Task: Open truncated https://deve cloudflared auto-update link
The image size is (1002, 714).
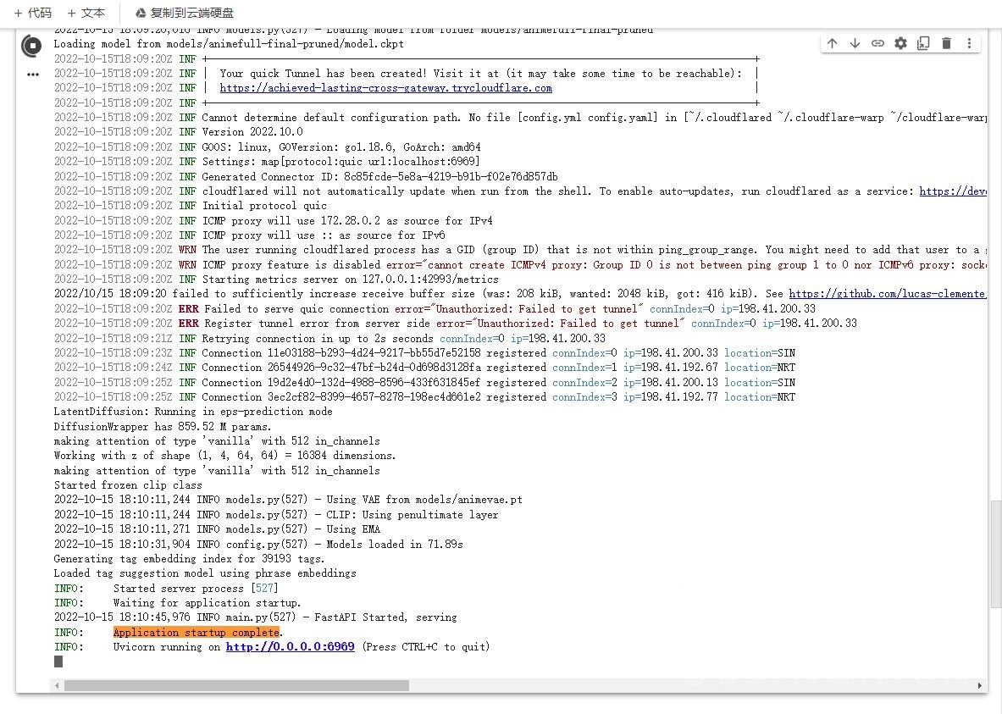Action: pyautogui.click(x=953, y=191)
